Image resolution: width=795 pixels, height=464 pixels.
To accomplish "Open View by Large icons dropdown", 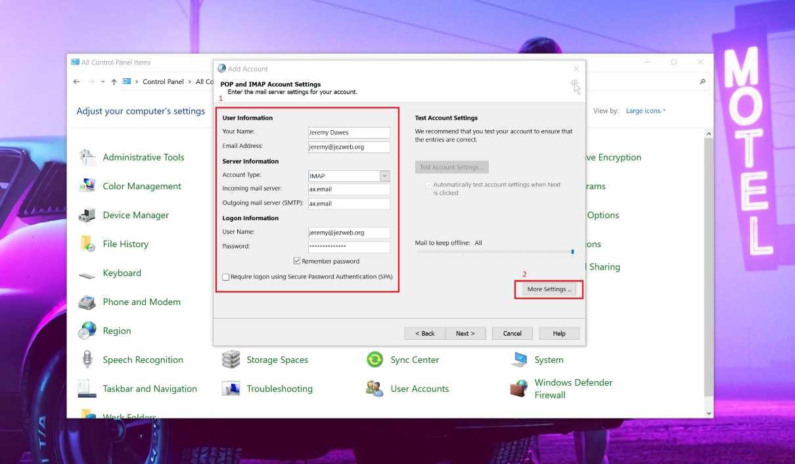I will [x=646, y=111].
